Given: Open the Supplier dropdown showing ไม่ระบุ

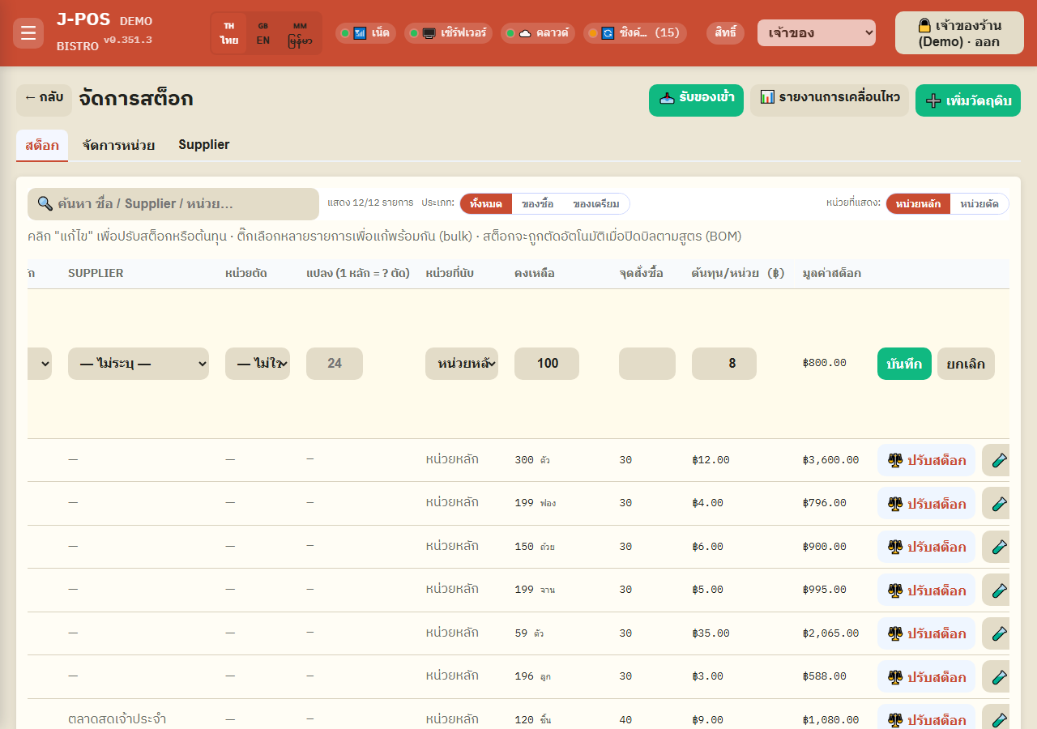Looking at the screenshot, I should pyautogui.click(x=139, y=364).
